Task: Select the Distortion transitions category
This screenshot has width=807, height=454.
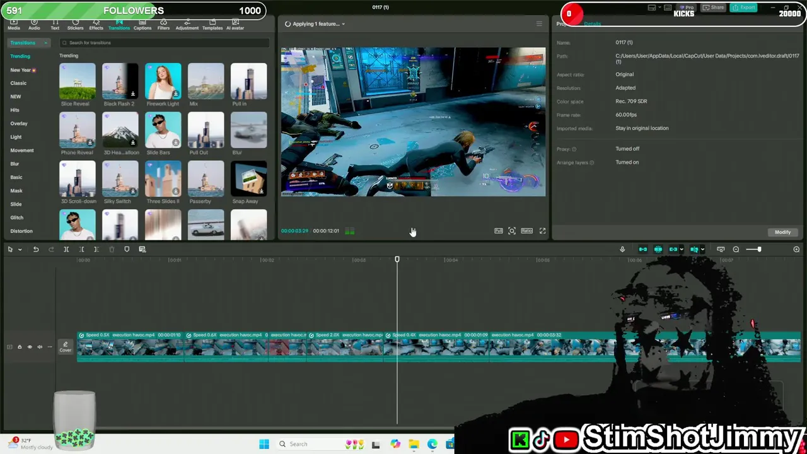Action: pos(21,231)
